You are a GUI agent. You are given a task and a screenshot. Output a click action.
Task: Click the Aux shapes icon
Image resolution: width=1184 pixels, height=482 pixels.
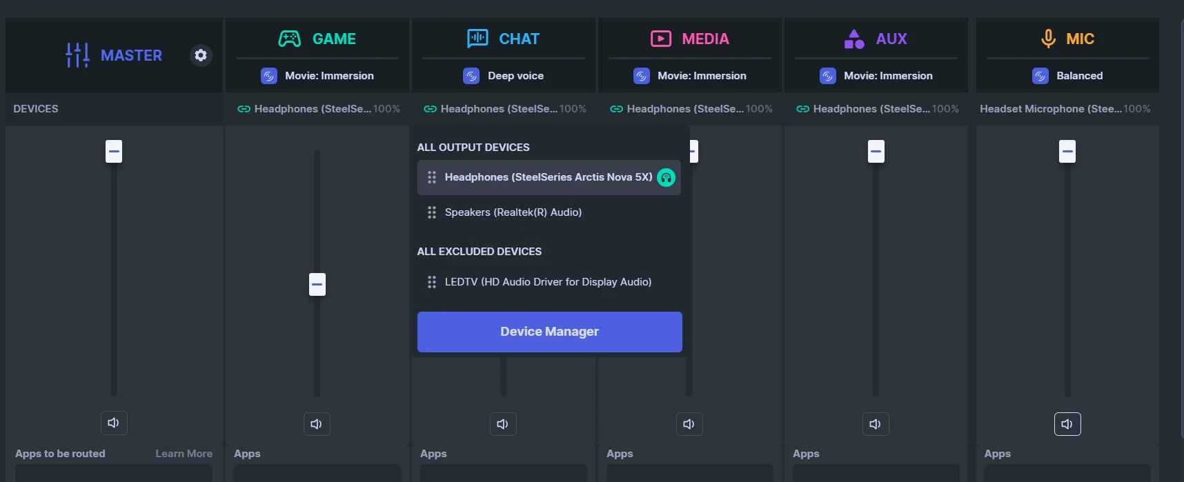(x=854, y=39)
